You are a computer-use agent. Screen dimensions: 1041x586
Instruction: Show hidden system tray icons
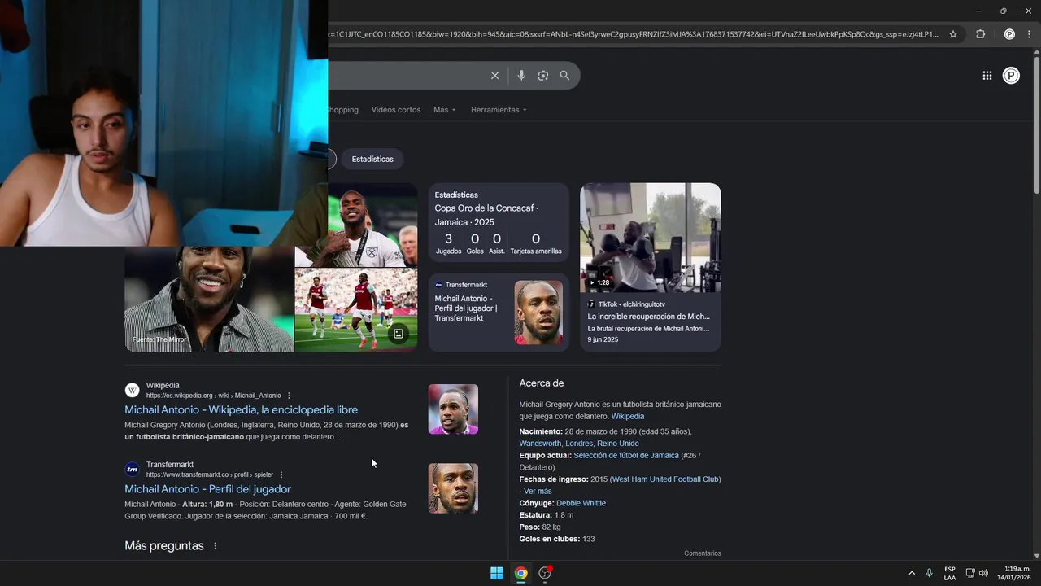[912, 573]
